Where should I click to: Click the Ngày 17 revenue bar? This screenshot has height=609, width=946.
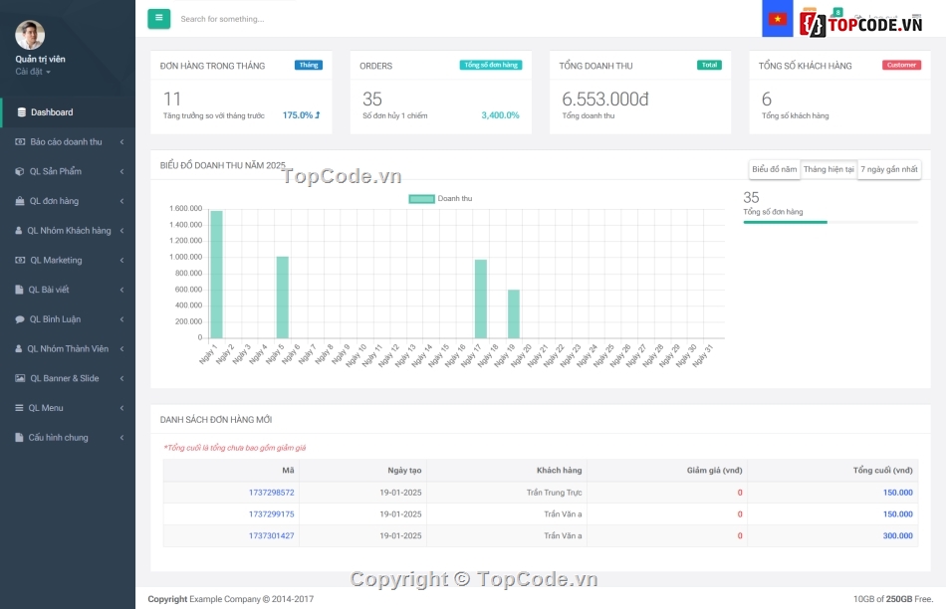(481, 300)
